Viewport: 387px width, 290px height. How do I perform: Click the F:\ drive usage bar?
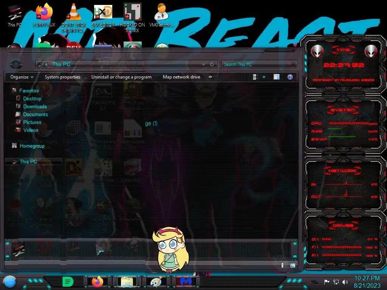(342, 247)
